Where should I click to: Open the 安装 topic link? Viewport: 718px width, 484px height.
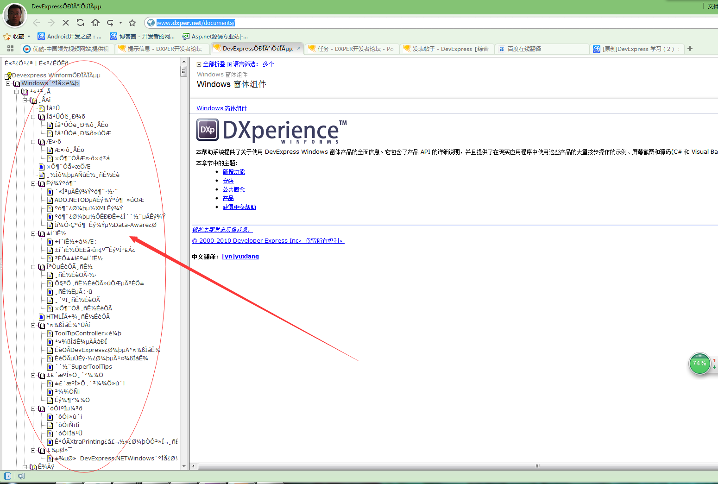point(228,181)
